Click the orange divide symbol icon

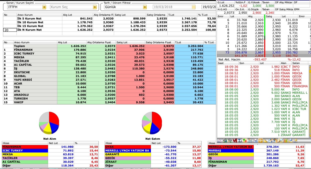point(260,141)
